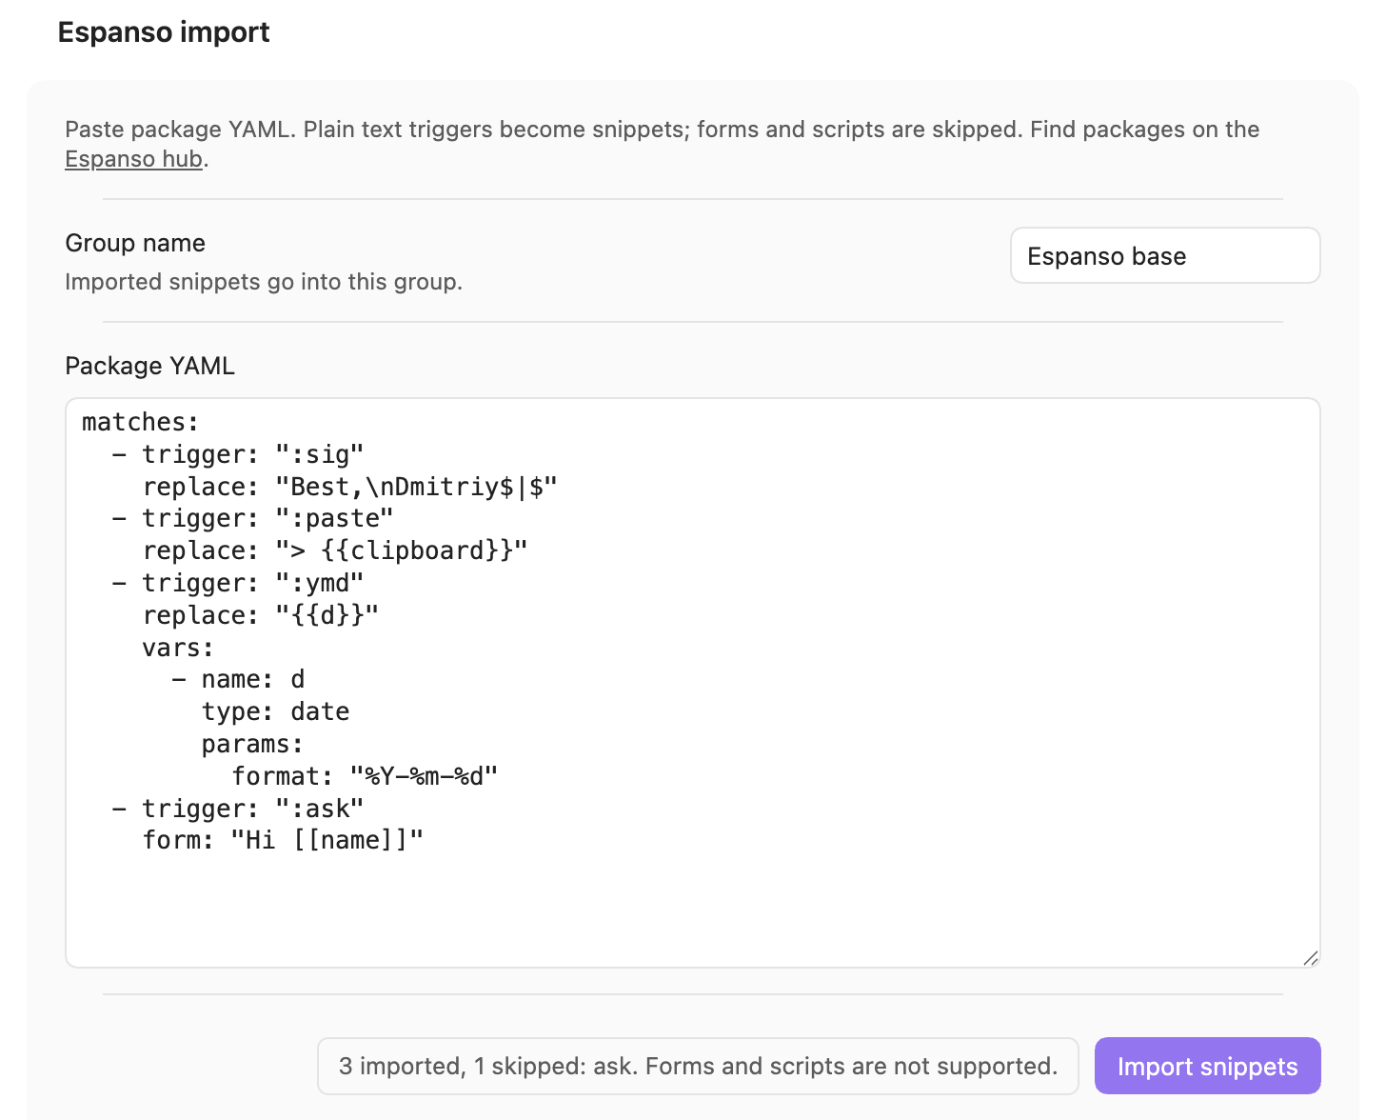Click the ':sig' trigger line

pos(238,454)
